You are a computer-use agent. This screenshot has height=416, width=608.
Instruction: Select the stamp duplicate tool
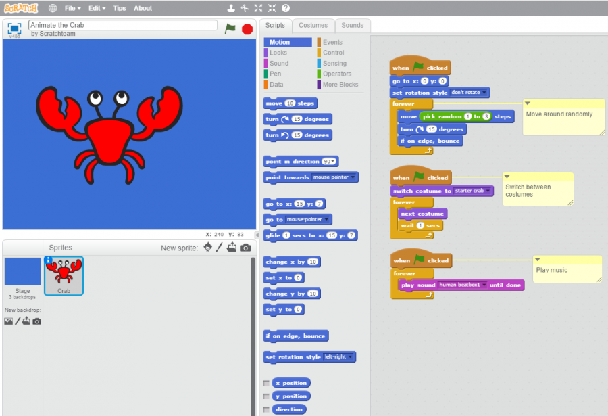pos(231,7)
